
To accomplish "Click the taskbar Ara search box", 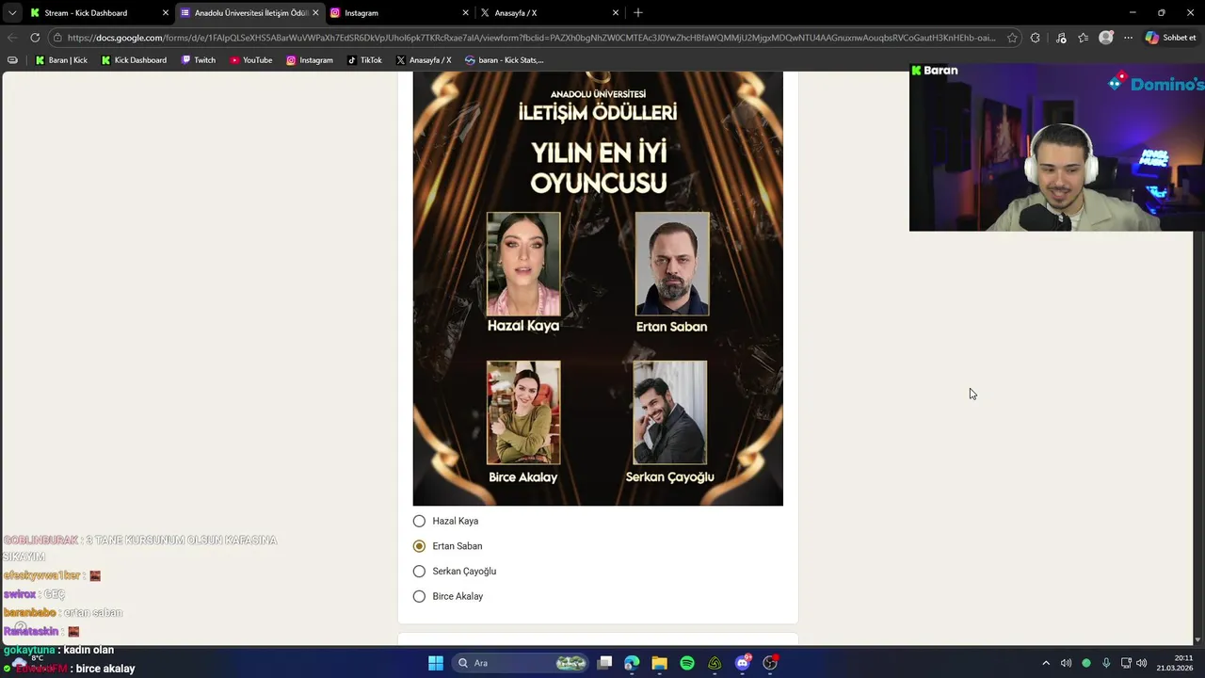I will (522, 663).
